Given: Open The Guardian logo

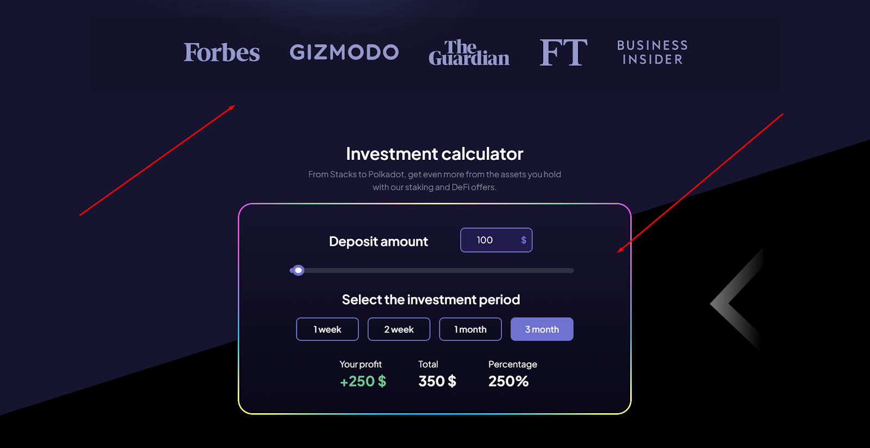Looking at the screenshot, I should pyautogui.click(x=469, y=53).
